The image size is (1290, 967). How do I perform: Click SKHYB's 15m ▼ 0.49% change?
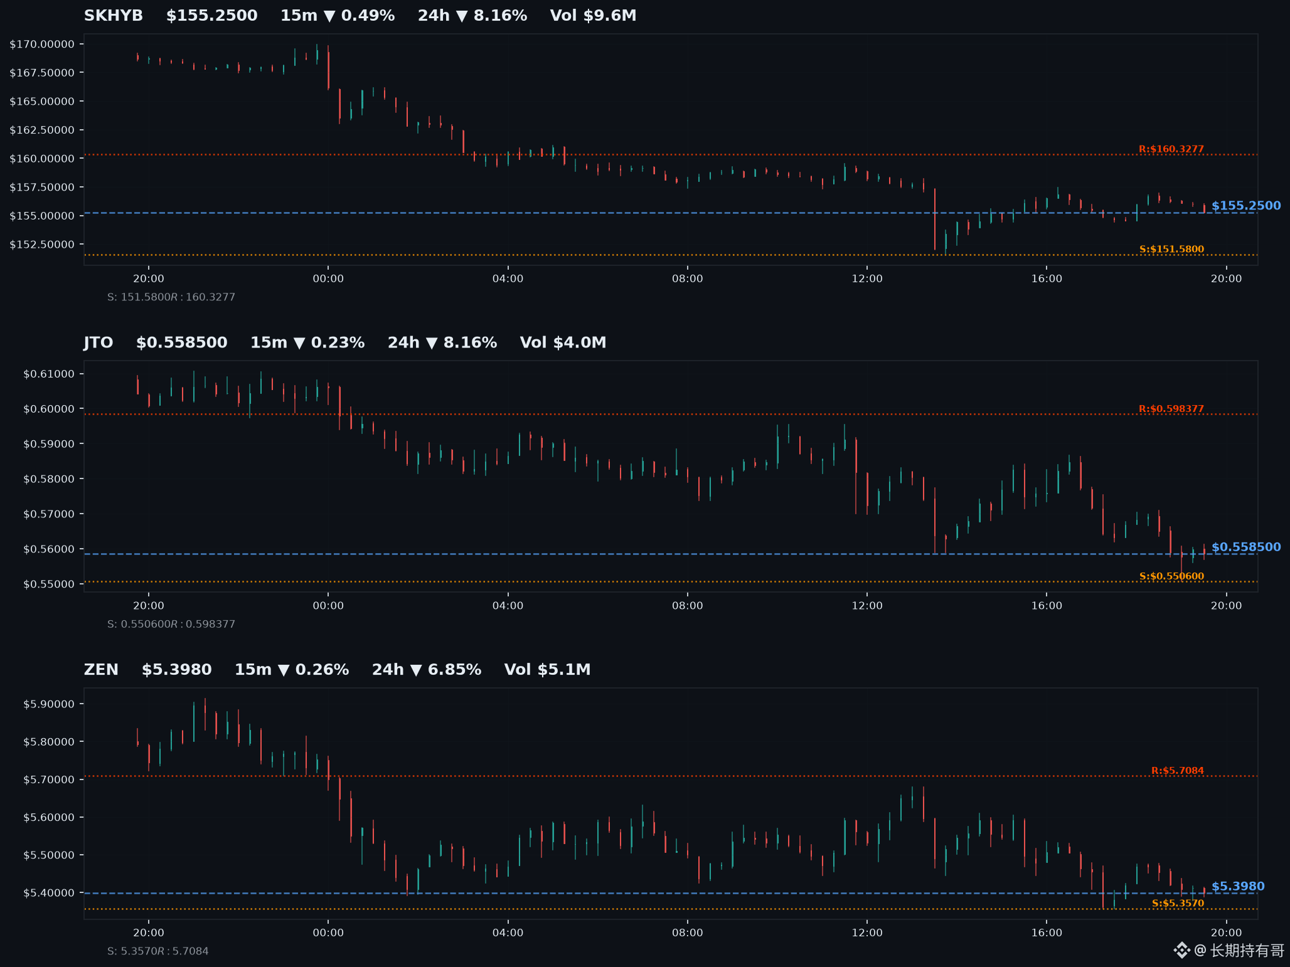338,16
